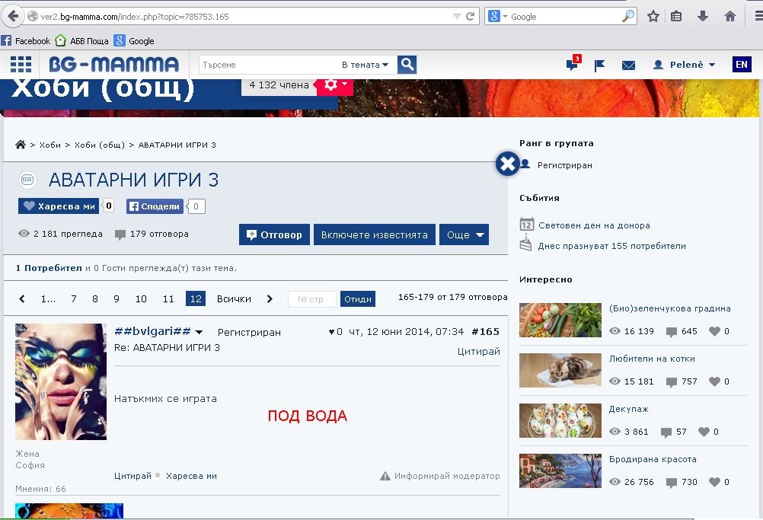Click the Отговор reply button
This screenshot has height=520, width=763.
click(x=274, y=234)
